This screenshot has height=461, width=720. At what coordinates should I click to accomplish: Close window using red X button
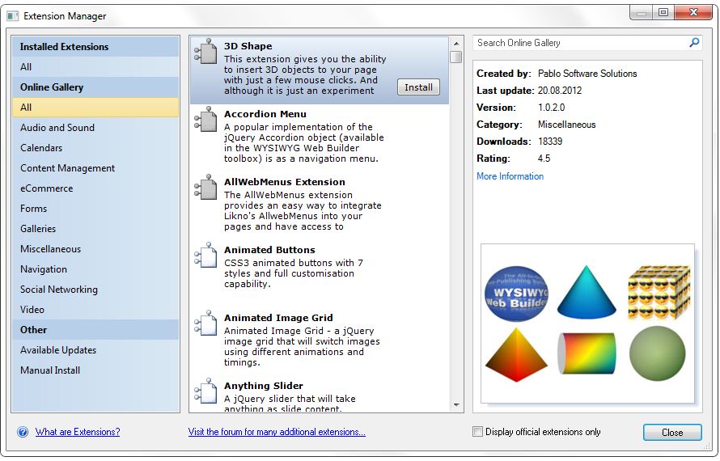[x=693, y=12]
